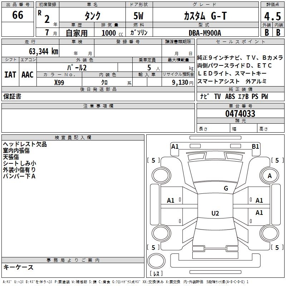Image resolution: width=286 pixels, height=286 pixels.
Task: Click the 注意事項欄 header
Action: [98, 106]
